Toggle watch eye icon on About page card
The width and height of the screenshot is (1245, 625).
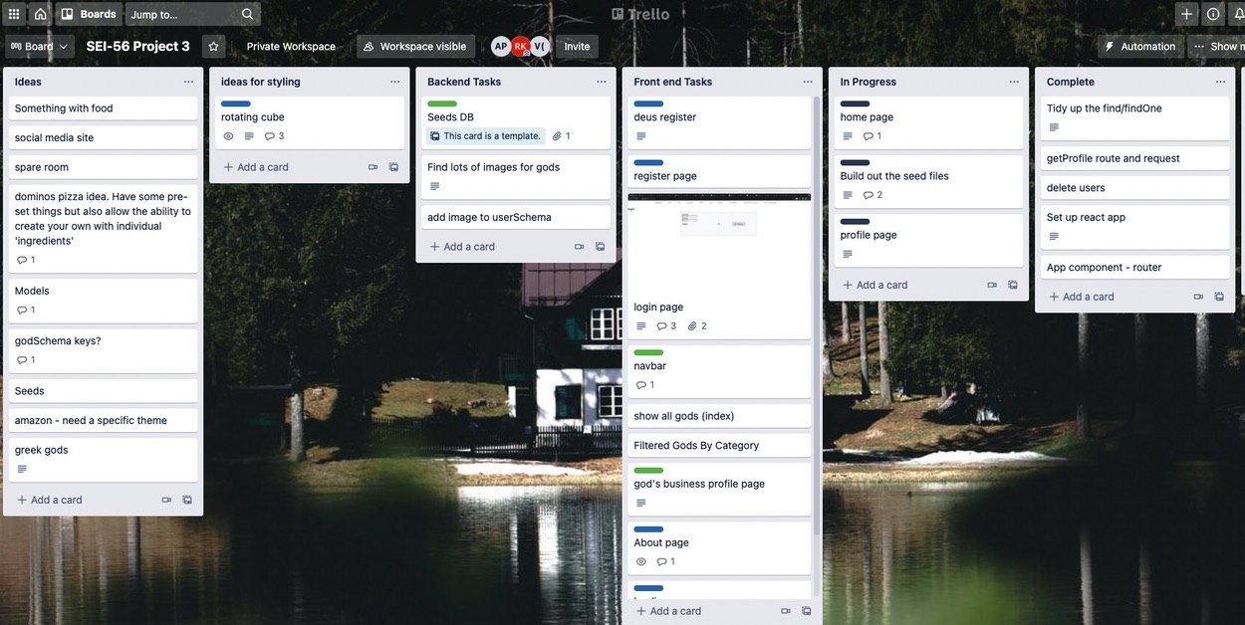point(640,561)
